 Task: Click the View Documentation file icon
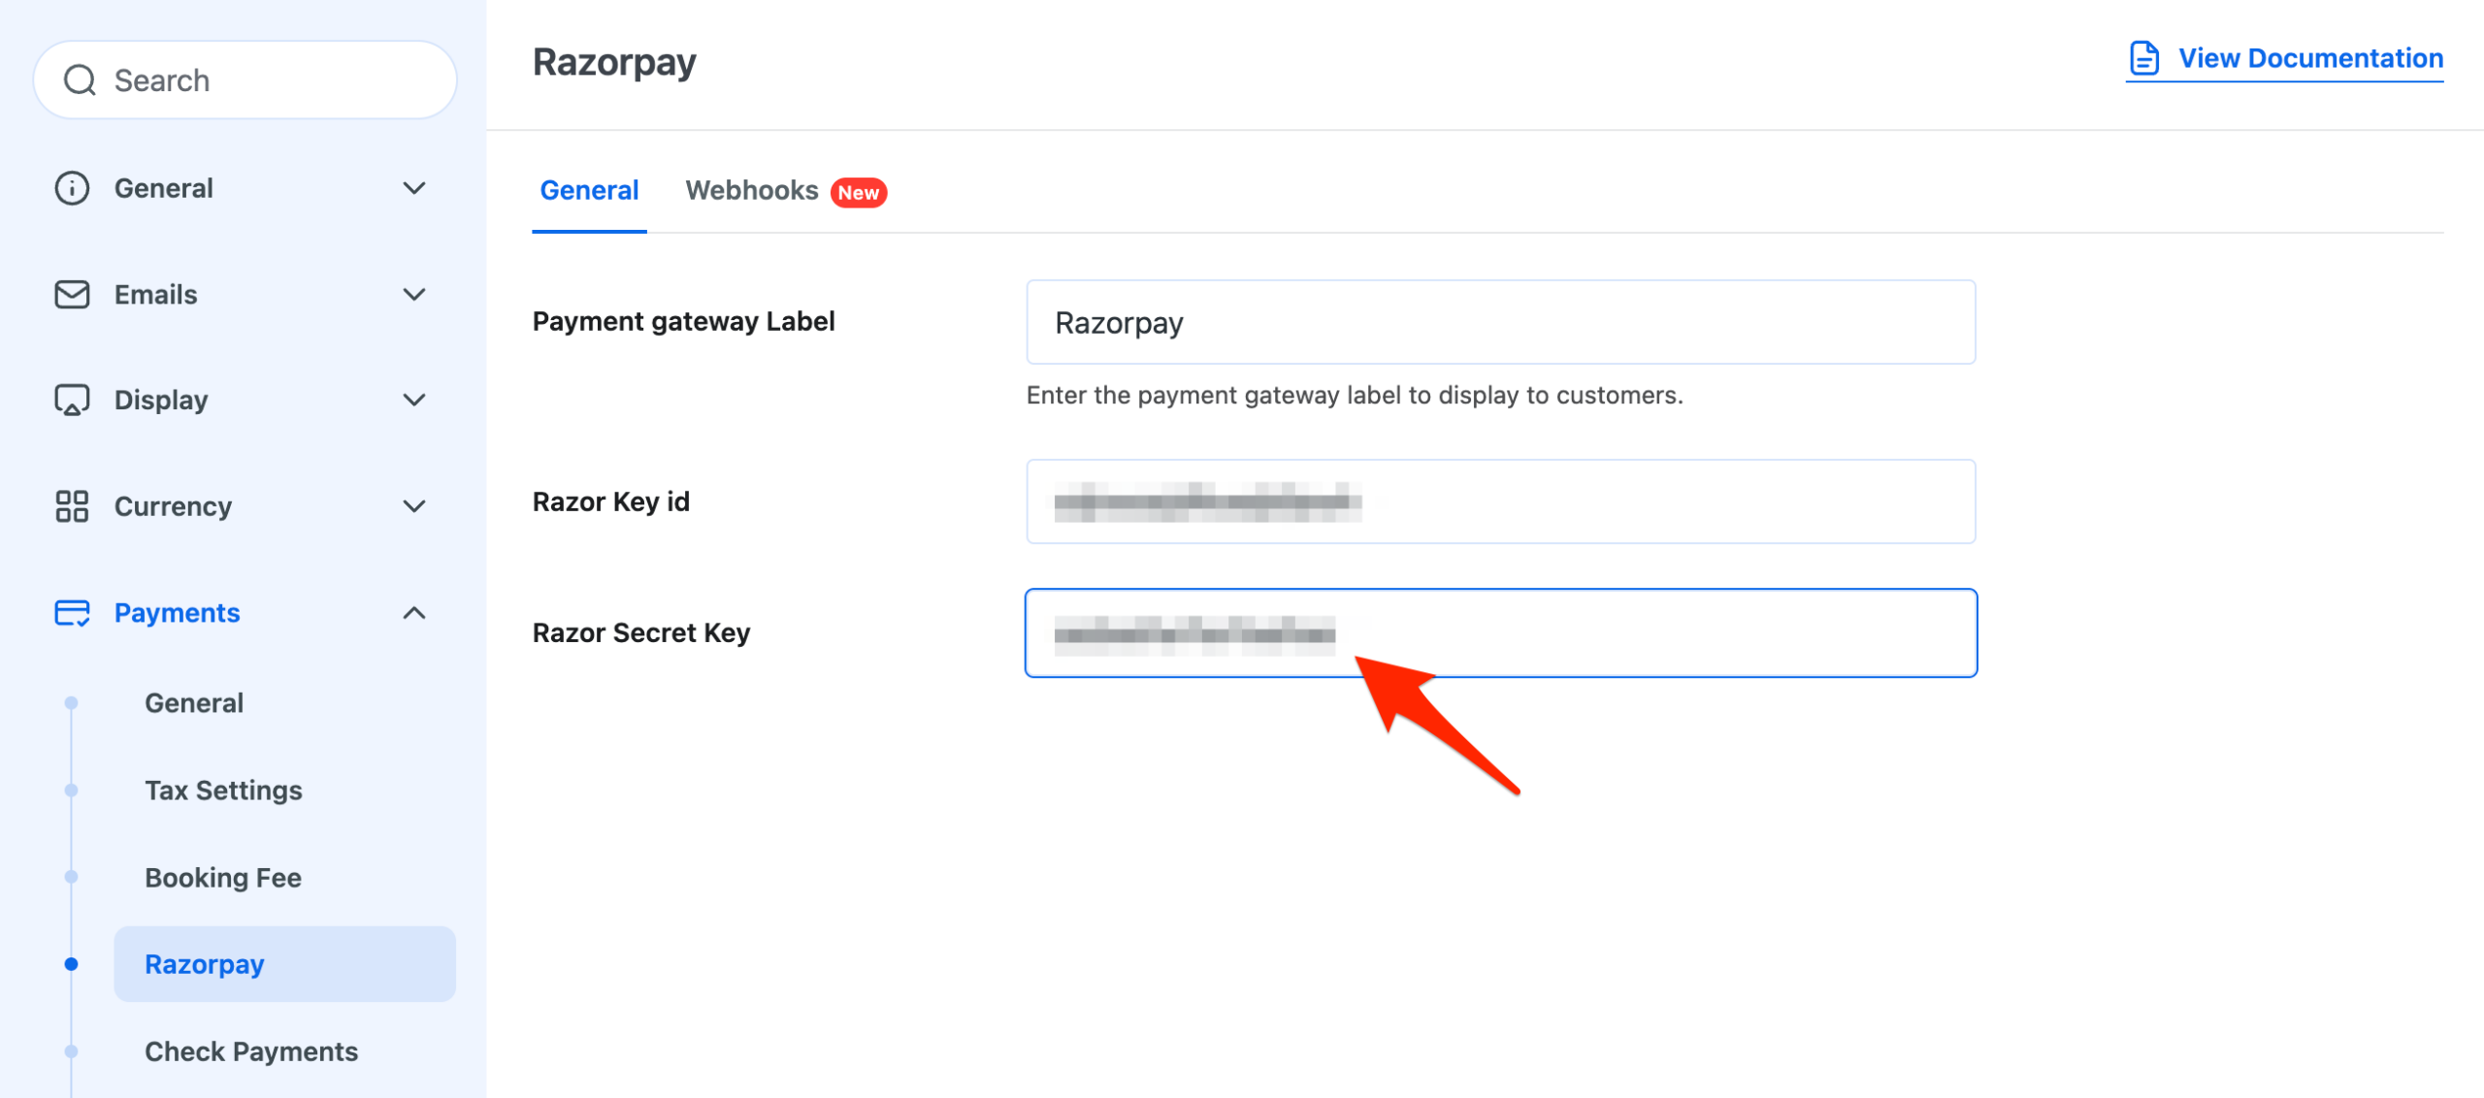pos(2143,58)
